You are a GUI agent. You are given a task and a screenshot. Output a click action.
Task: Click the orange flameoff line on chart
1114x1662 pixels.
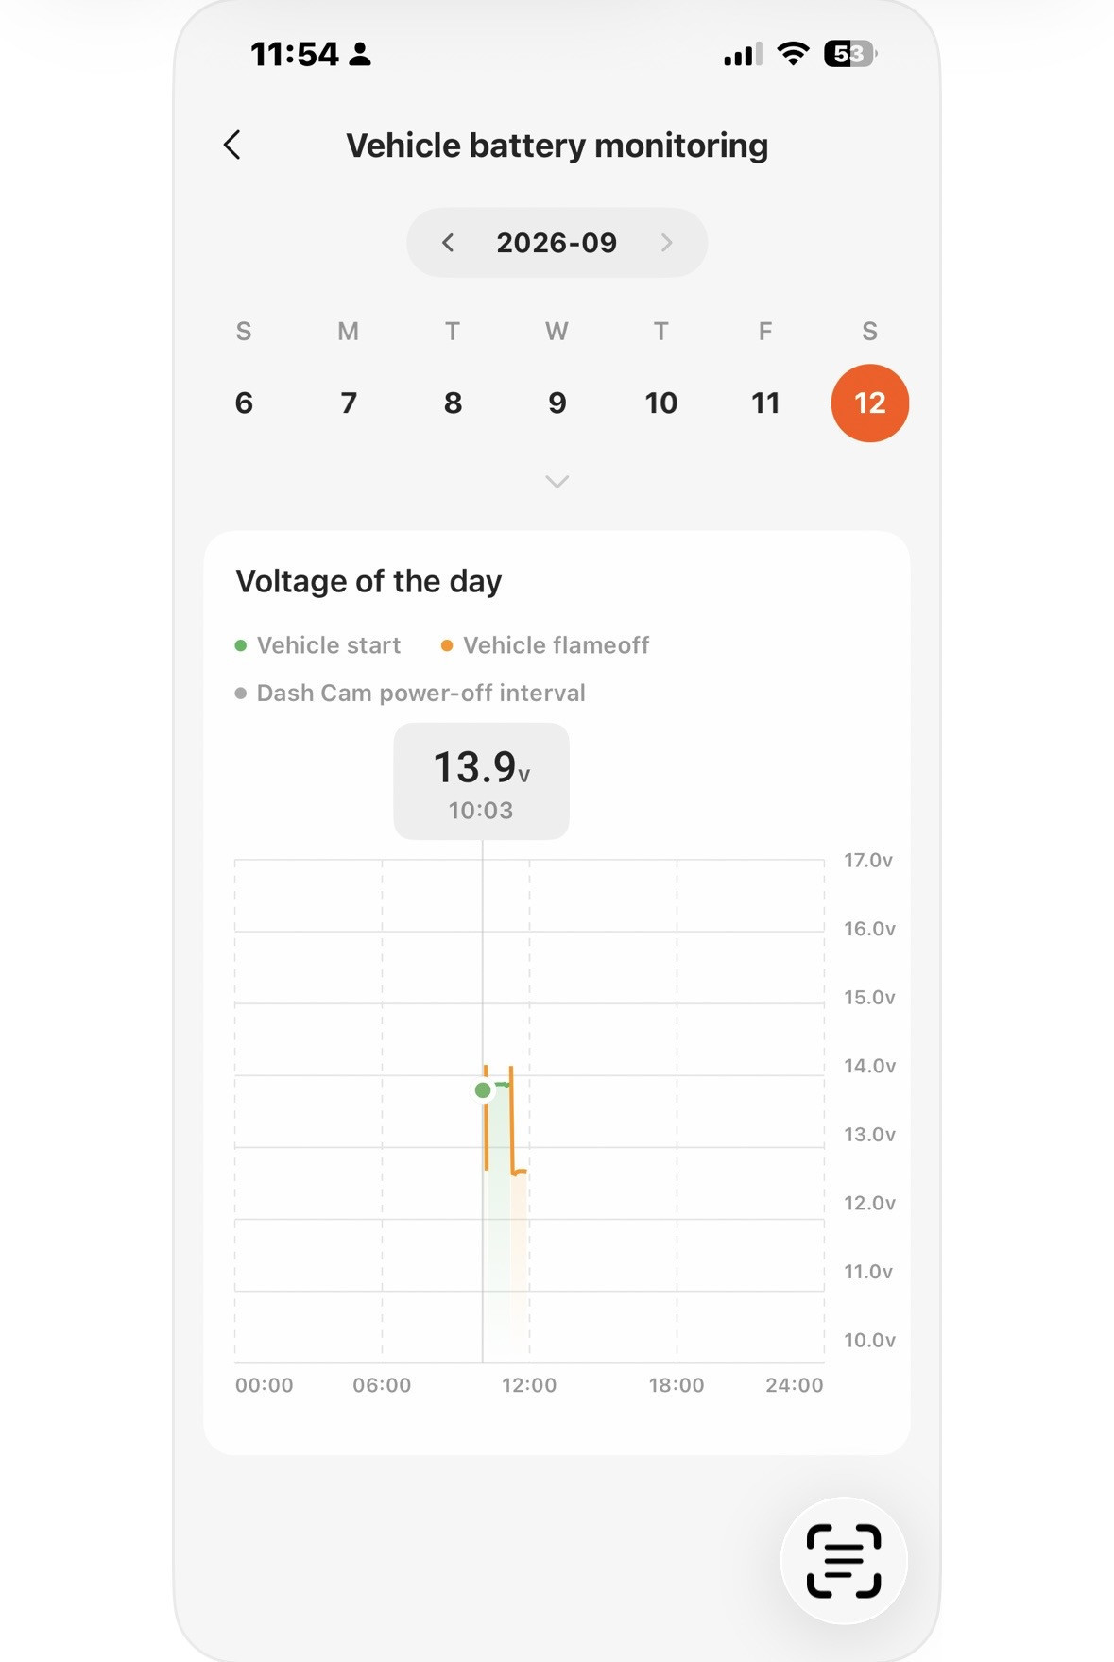coord(511,1120)
